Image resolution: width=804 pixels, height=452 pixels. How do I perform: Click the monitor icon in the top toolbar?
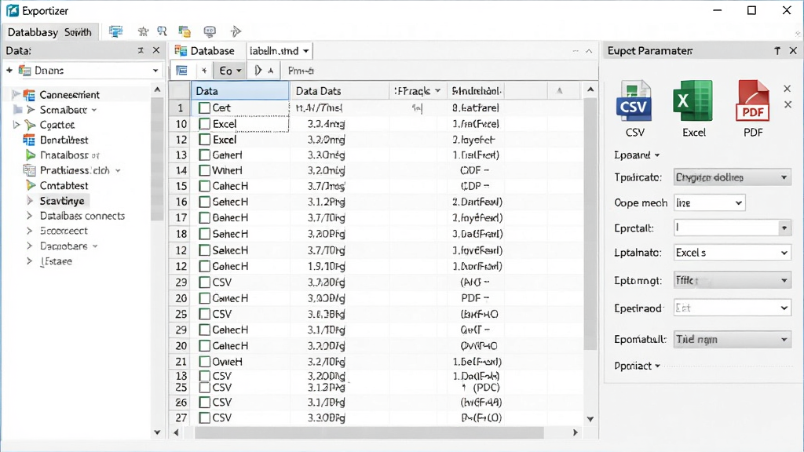click(x=116, y=31)
